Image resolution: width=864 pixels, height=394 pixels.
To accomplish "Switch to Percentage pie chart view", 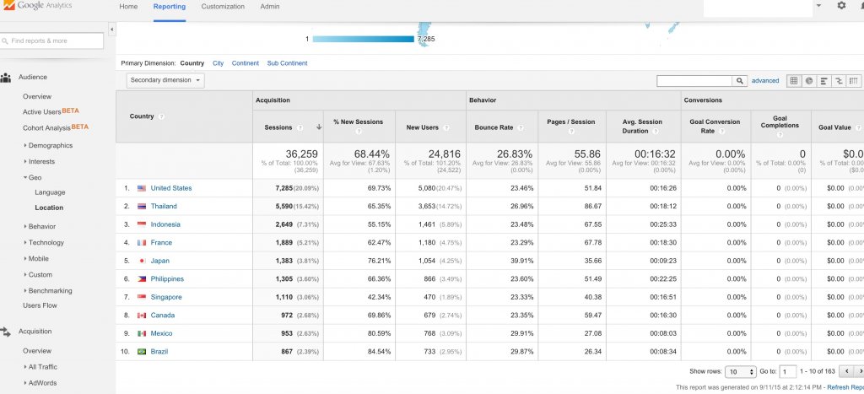I will pos(809,80).
